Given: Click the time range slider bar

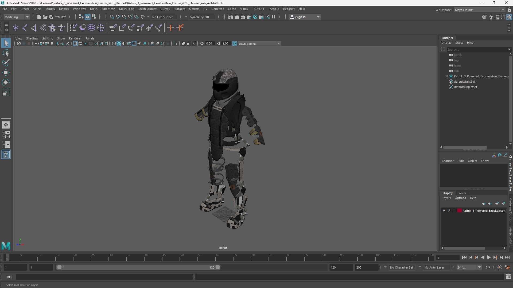Looking at the screenshot, I should pyautogui.click(x=138, y=267).
